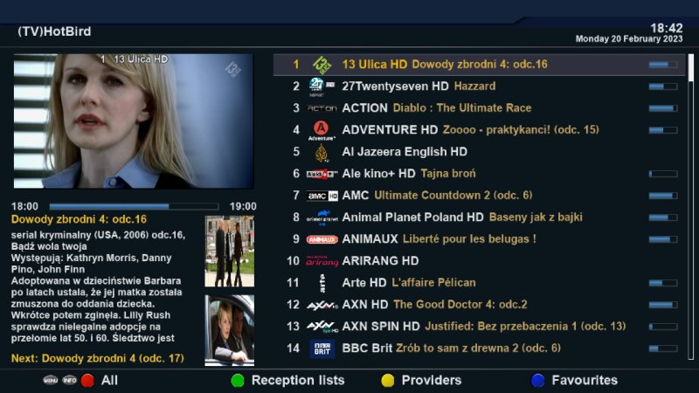The width and height of the screenshot is (699, 393).
Task: Select the Arte HD channel name
Action: tap(364, 283)
